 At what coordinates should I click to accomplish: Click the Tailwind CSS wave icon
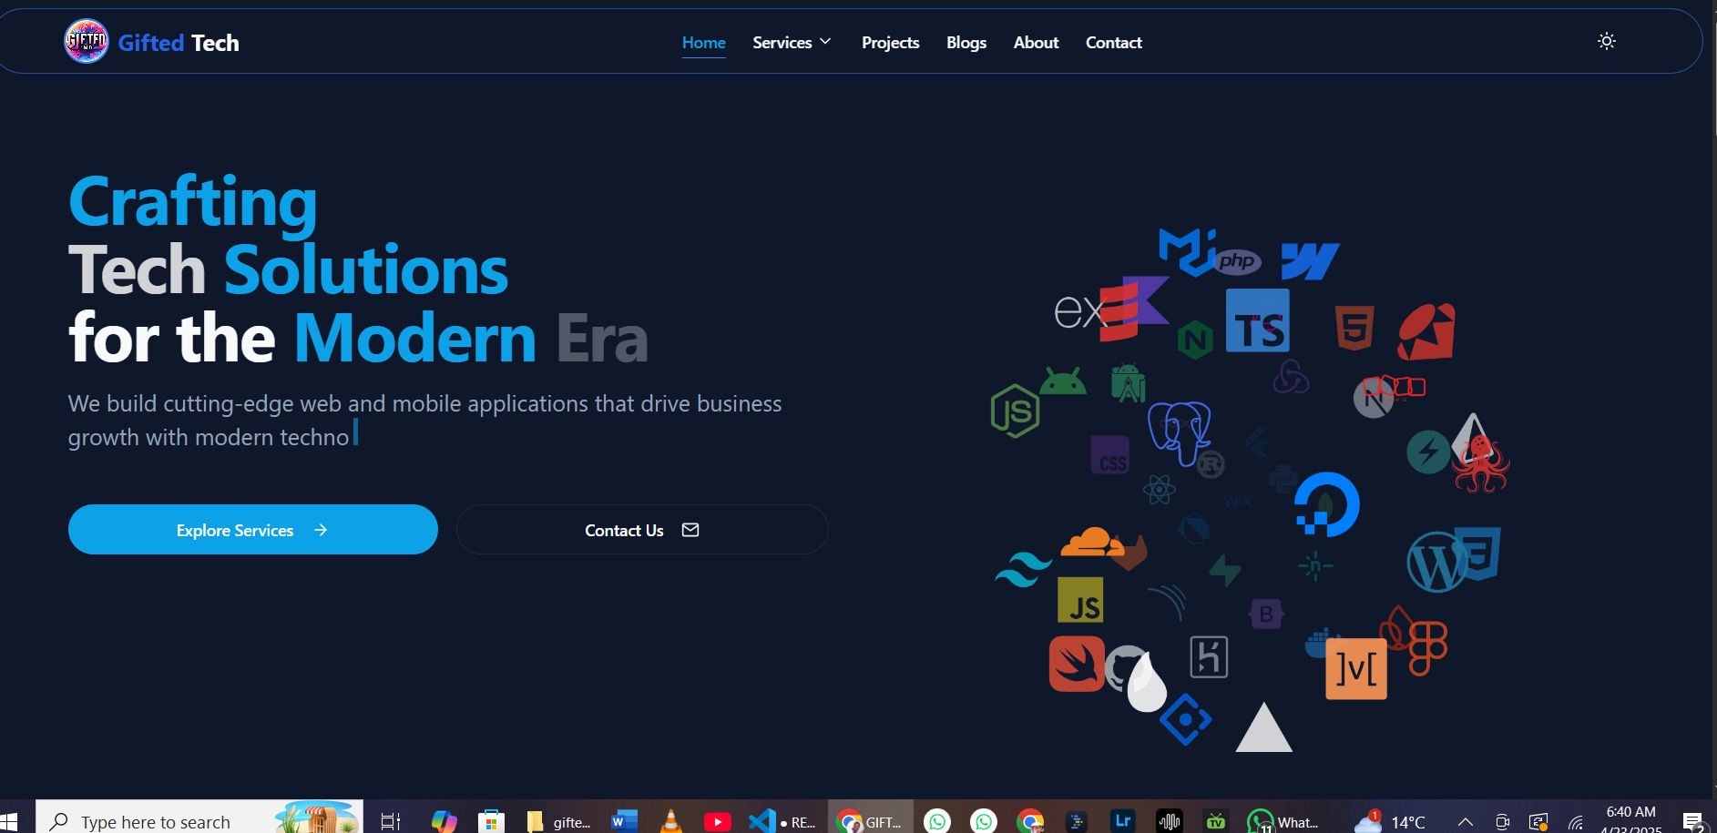coord(1024,570)
